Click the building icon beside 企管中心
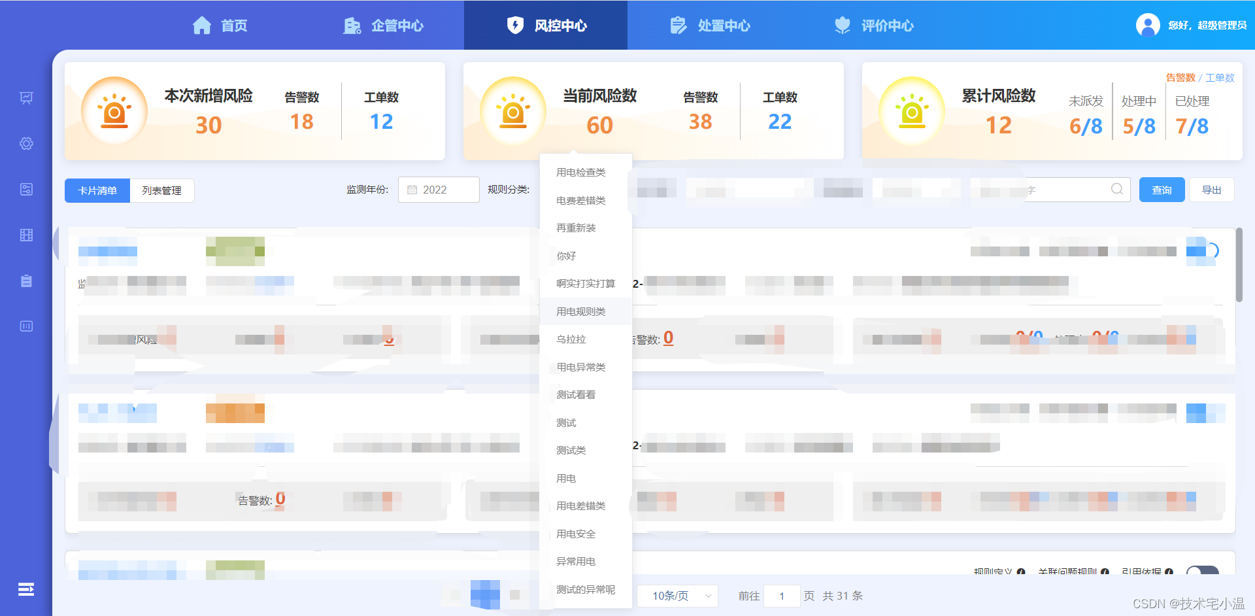 pos(352,26)
